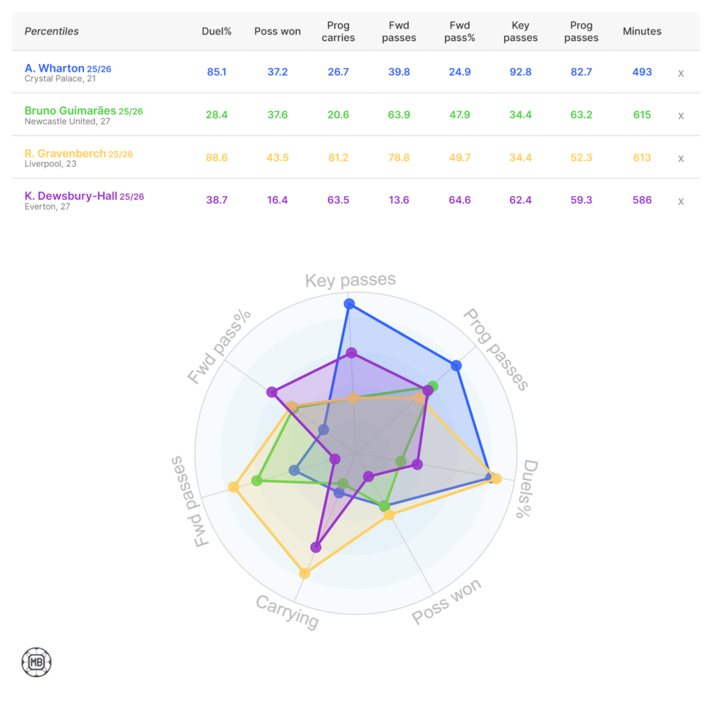
Task: Click the MB logo icon
Action: tap(36, 662)
